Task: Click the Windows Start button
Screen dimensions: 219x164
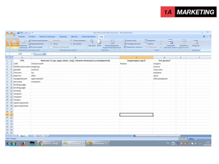Action: 13,143
